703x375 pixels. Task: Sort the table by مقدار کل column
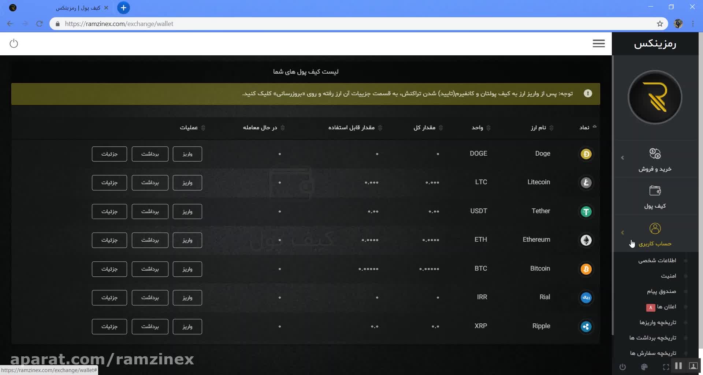point(441,128)
